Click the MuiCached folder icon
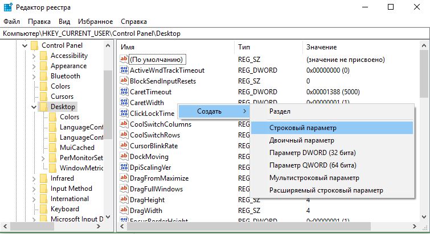The height and width of the screenshot is (234, 430). click(52, 148)
